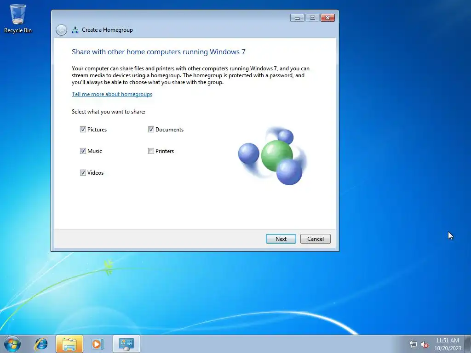Click the network status tray icon
Image resolution: width=471 pixels, height=353 pixels.
tap(414, 344)
